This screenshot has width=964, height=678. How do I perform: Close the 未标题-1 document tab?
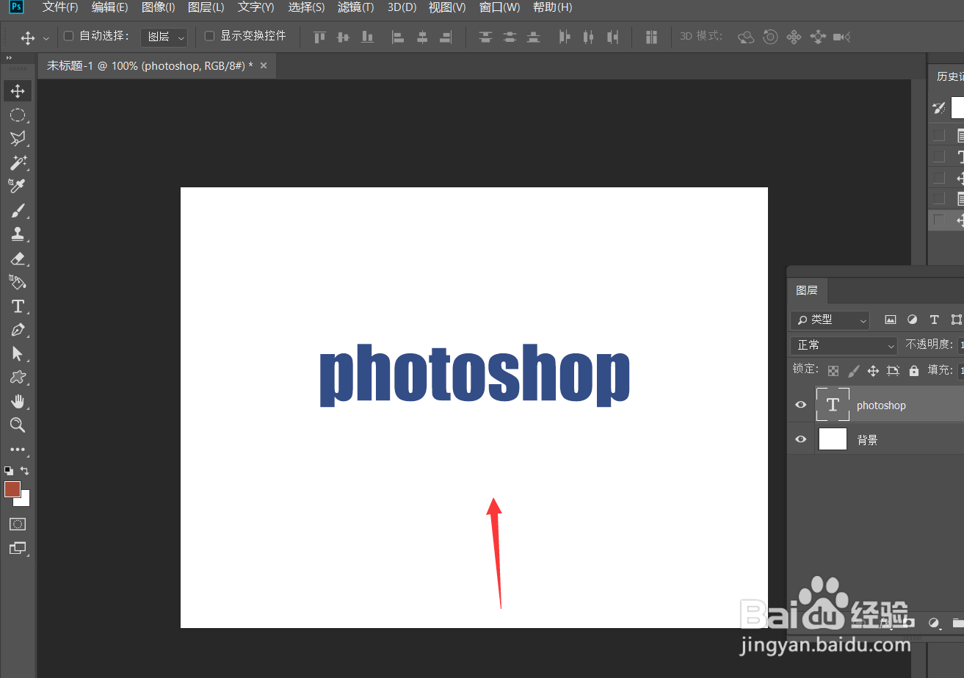pos(264,65)
